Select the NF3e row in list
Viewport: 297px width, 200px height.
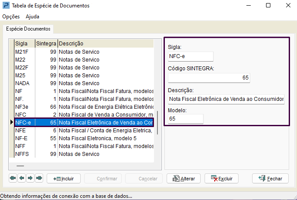pyautogui.click(x=84, y=107)
